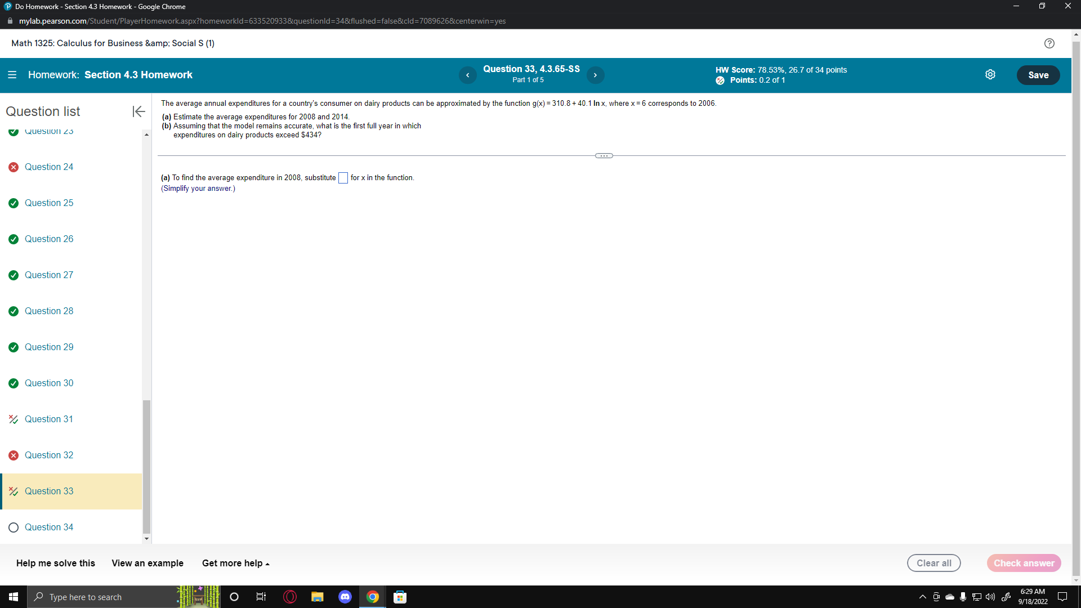Screen dimensions: 1081x608
Task: Open the settings gear icon
Action: [990, 75]
